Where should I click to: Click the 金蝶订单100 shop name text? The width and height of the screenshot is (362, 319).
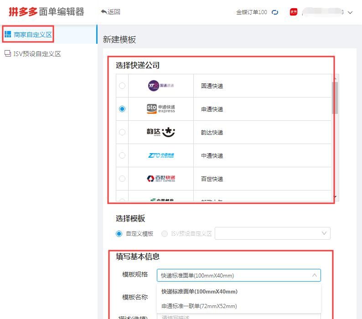pyautogui.click(x=251, y=12)
